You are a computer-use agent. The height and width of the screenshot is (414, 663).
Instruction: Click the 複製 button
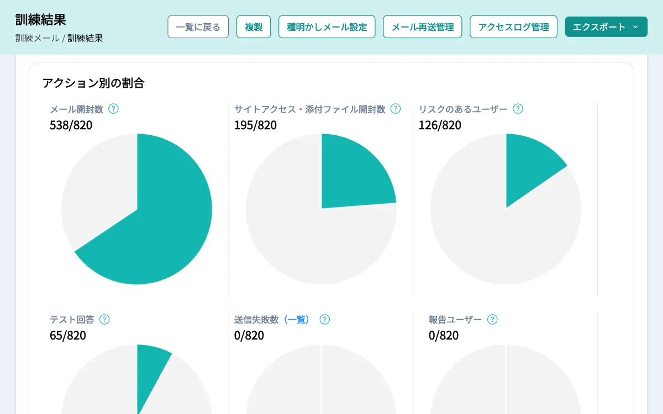(x=254, y=27)
